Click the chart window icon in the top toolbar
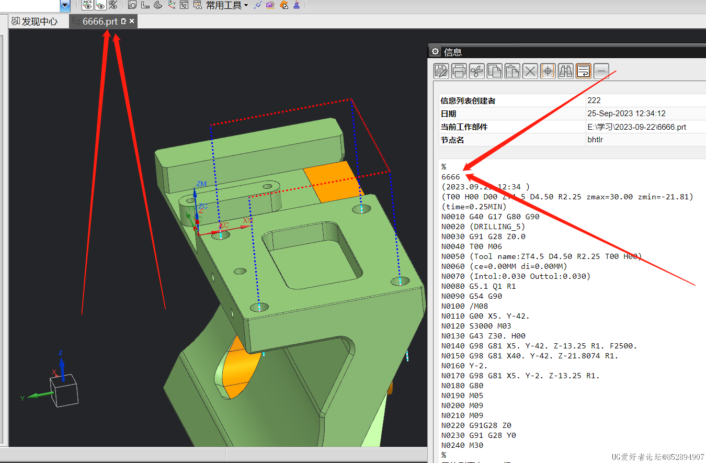The width and height of the screenshot is (706, 463). click(184, 5)
